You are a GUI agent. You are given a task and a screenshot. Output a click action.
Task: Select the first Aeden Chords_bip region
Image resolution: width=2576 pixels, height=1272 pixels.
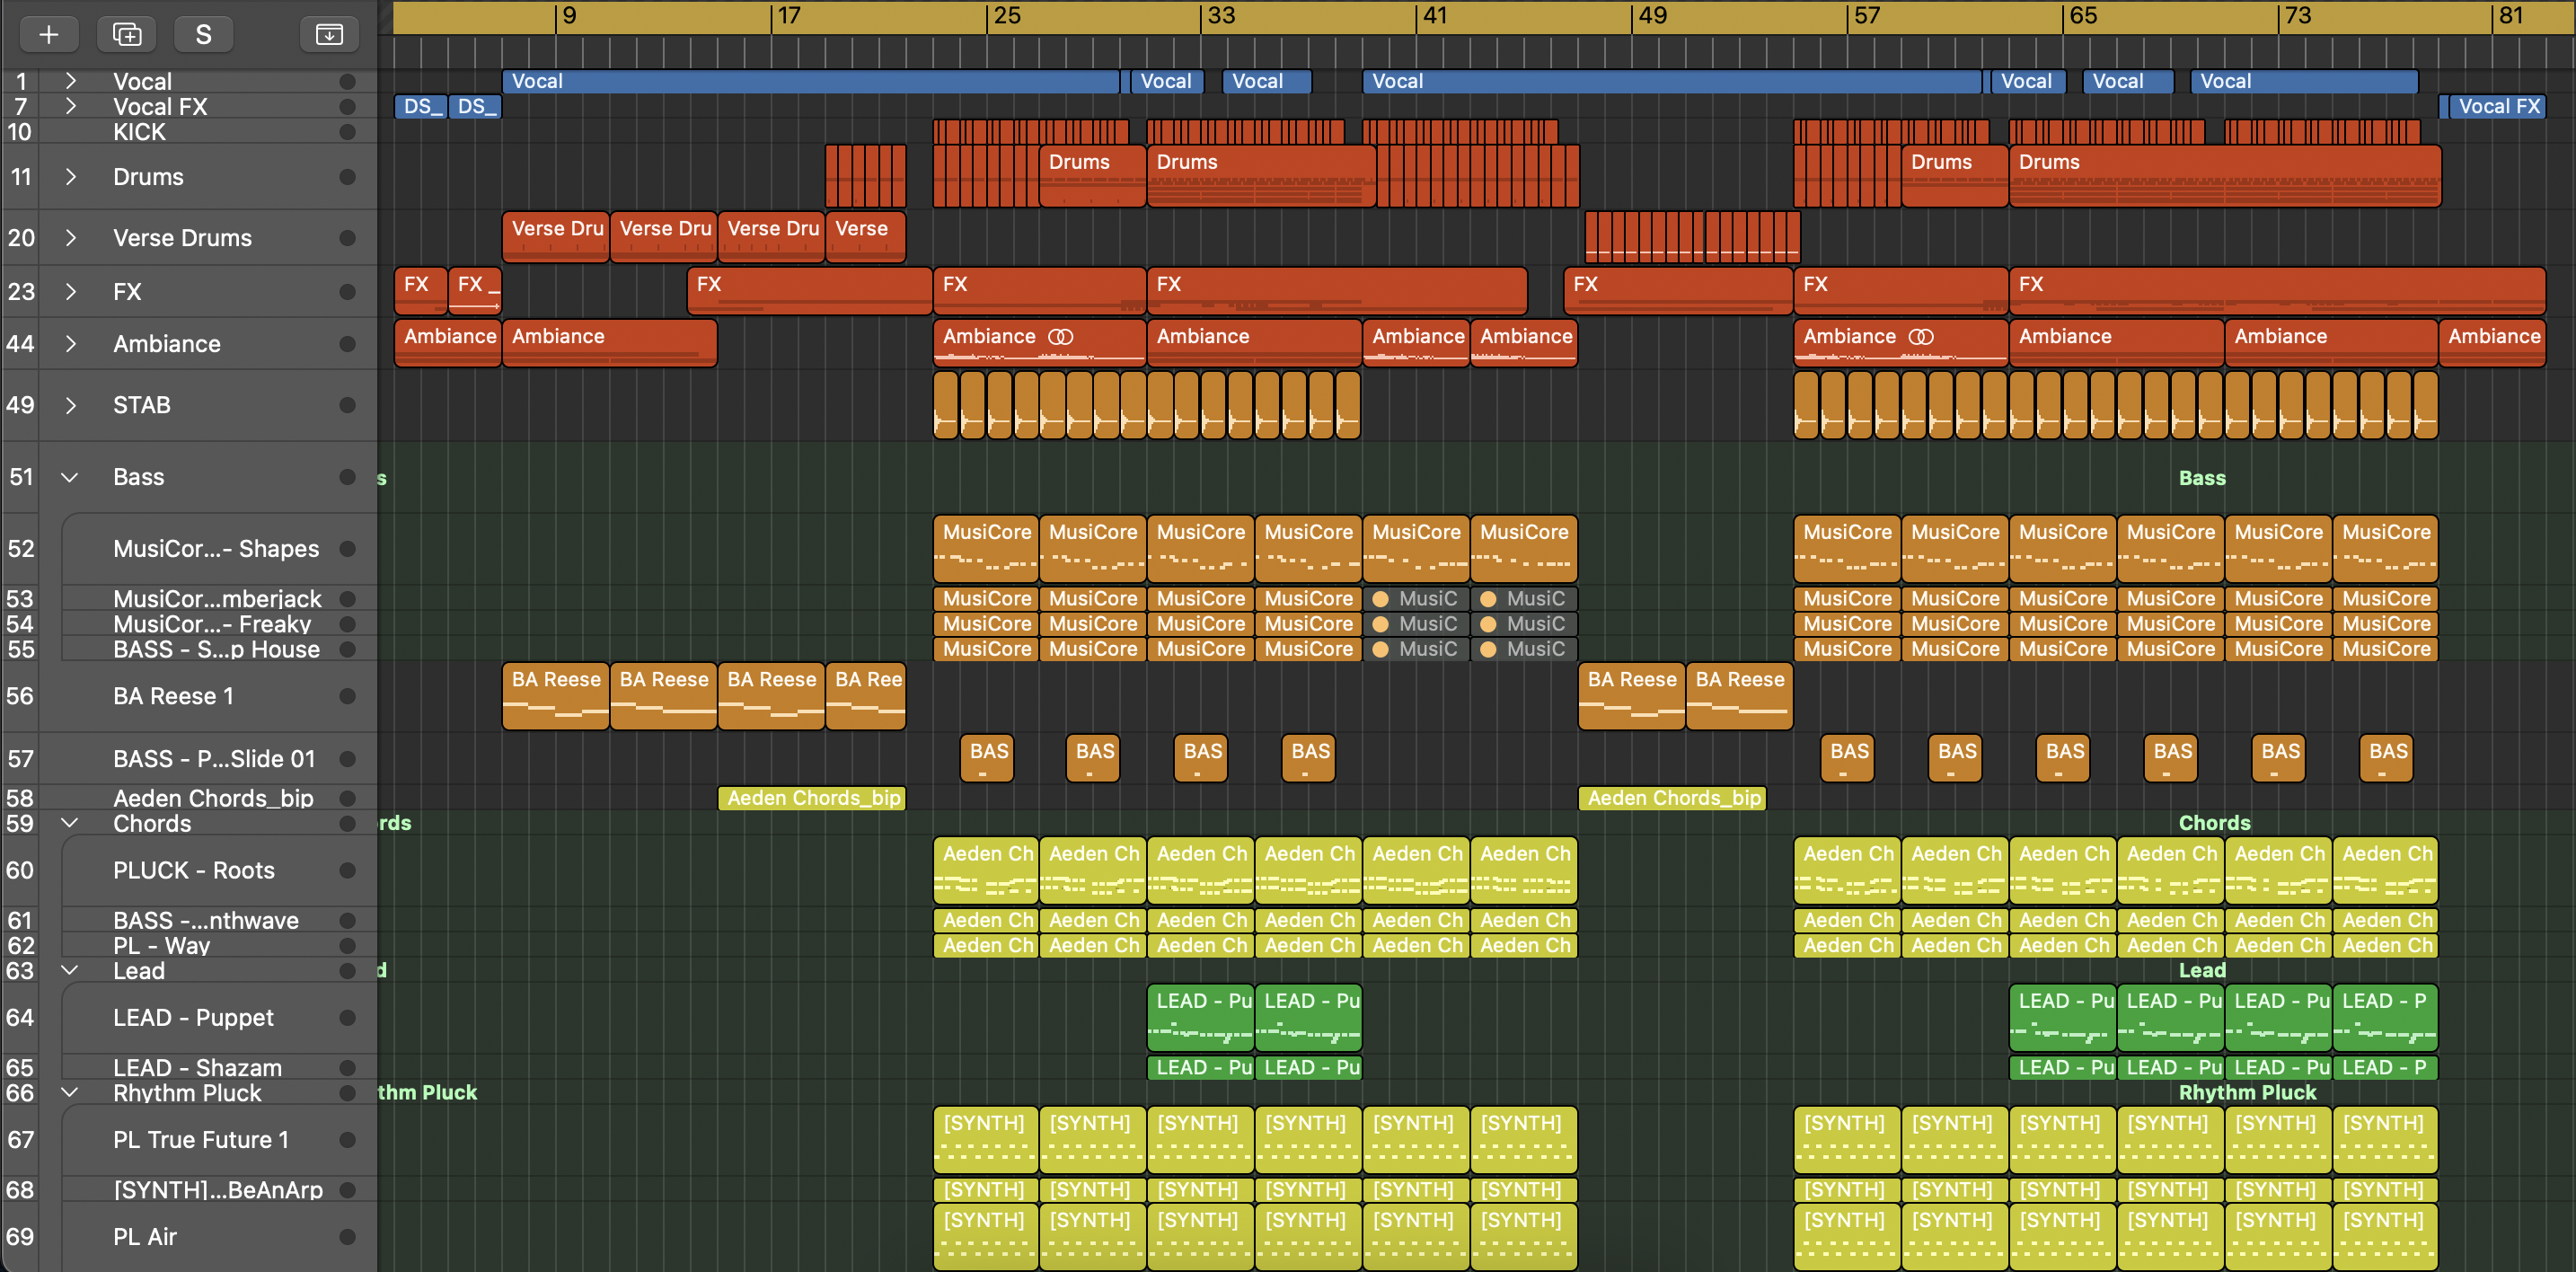pos(812,798)
